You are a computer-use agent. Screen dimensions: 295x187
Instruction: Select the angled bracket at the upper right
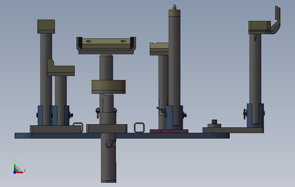click(x=276, y=21)
